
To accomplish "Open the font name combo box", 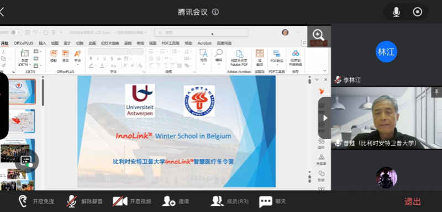I will click(108, 51).
